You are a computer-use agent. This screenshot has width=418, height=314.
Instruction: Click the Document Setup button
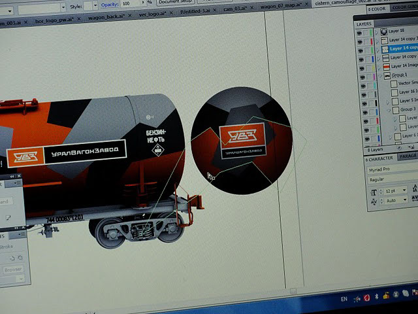coord(176,1)
